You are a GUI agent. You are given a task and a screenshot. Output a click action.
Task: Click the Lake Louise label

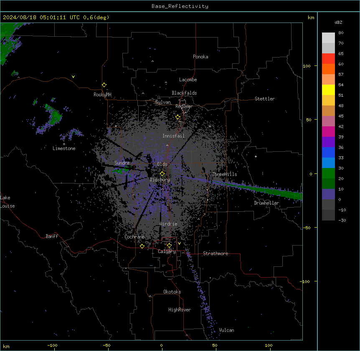(x=8, y=202)
